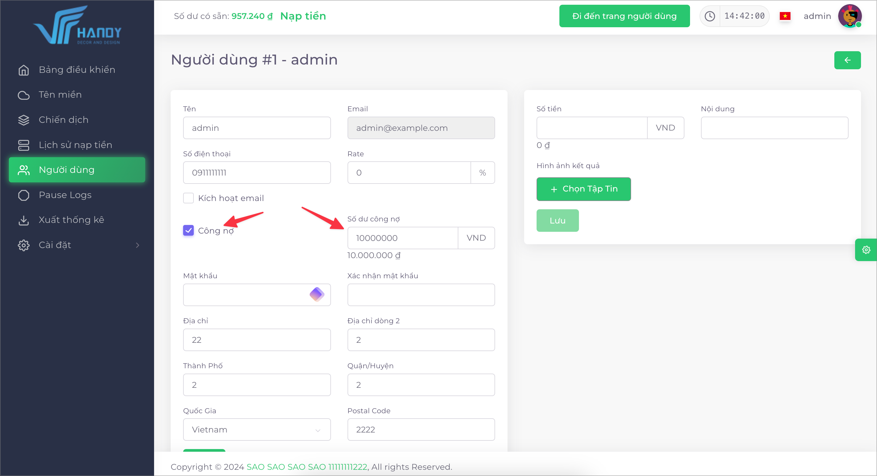
Task: Open the Quốc Gia Vietnam dropdown
Action: [x=257, y=430]
